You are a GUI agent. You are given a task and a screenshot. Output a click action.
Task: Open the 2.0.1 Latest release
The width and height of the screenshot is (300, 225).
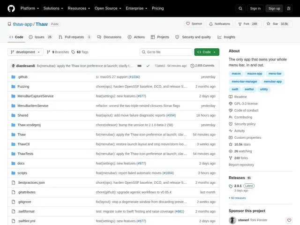pyautogui.click(x=242, y=186)
